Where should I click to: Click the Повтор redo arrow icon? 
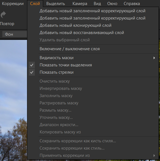click(3, 15)
